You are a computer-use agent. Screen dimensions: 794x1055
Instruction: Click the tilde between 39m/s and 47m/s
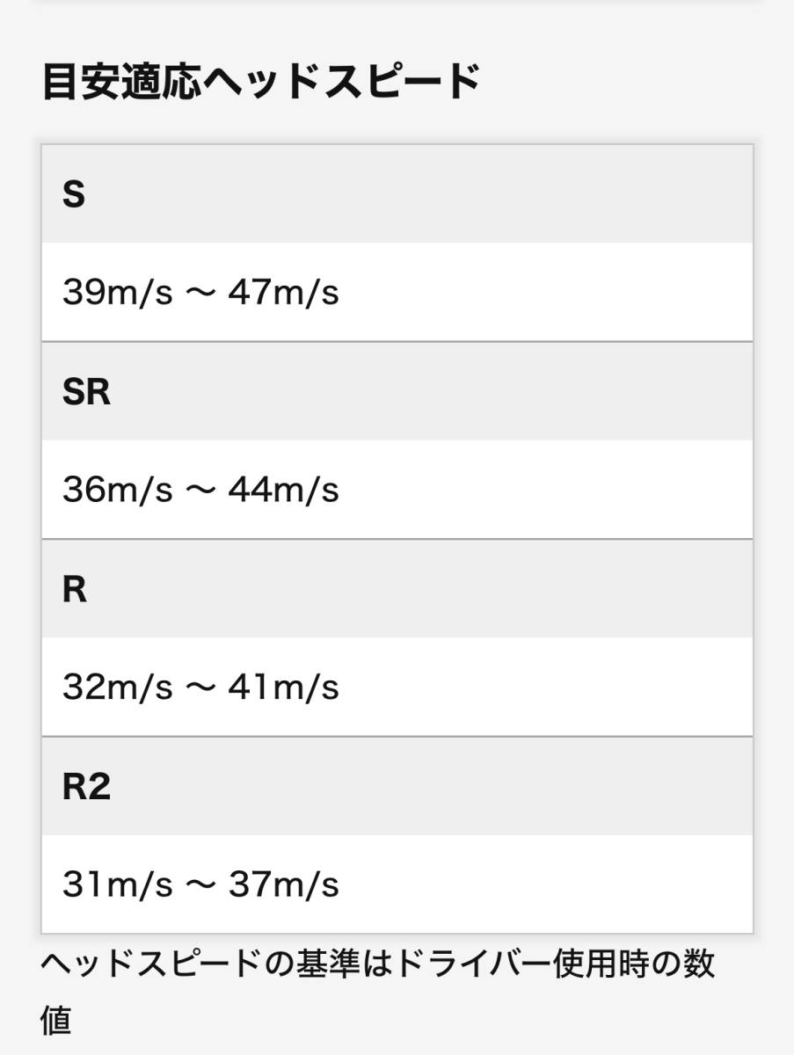coord(200,293)
